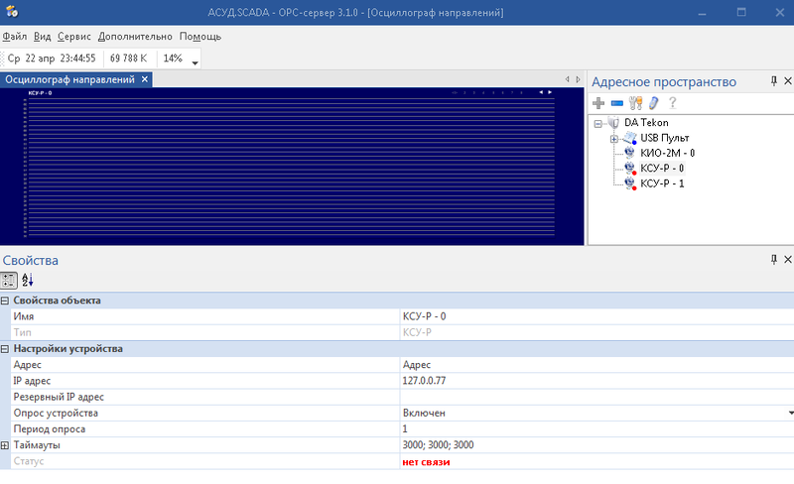This screenshot has width=794, height=484.
Task: Open the device settings tools icon
Action: [x=635, y=103]
